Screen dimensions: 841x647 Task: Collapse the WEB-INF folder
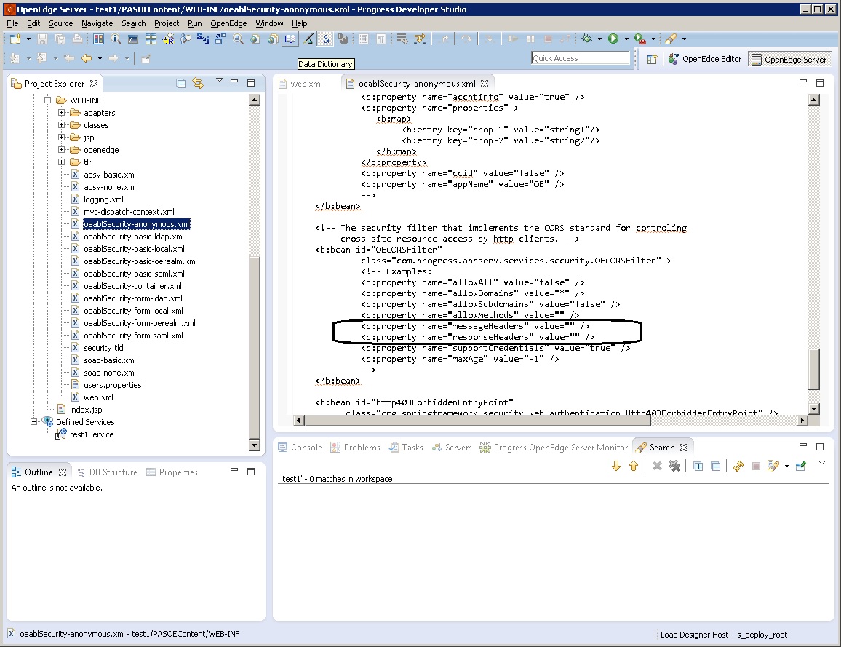48,100
